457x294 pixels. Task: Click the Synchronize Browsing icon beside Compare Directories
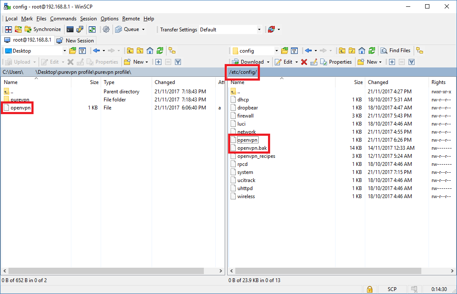tap(18, 29)
